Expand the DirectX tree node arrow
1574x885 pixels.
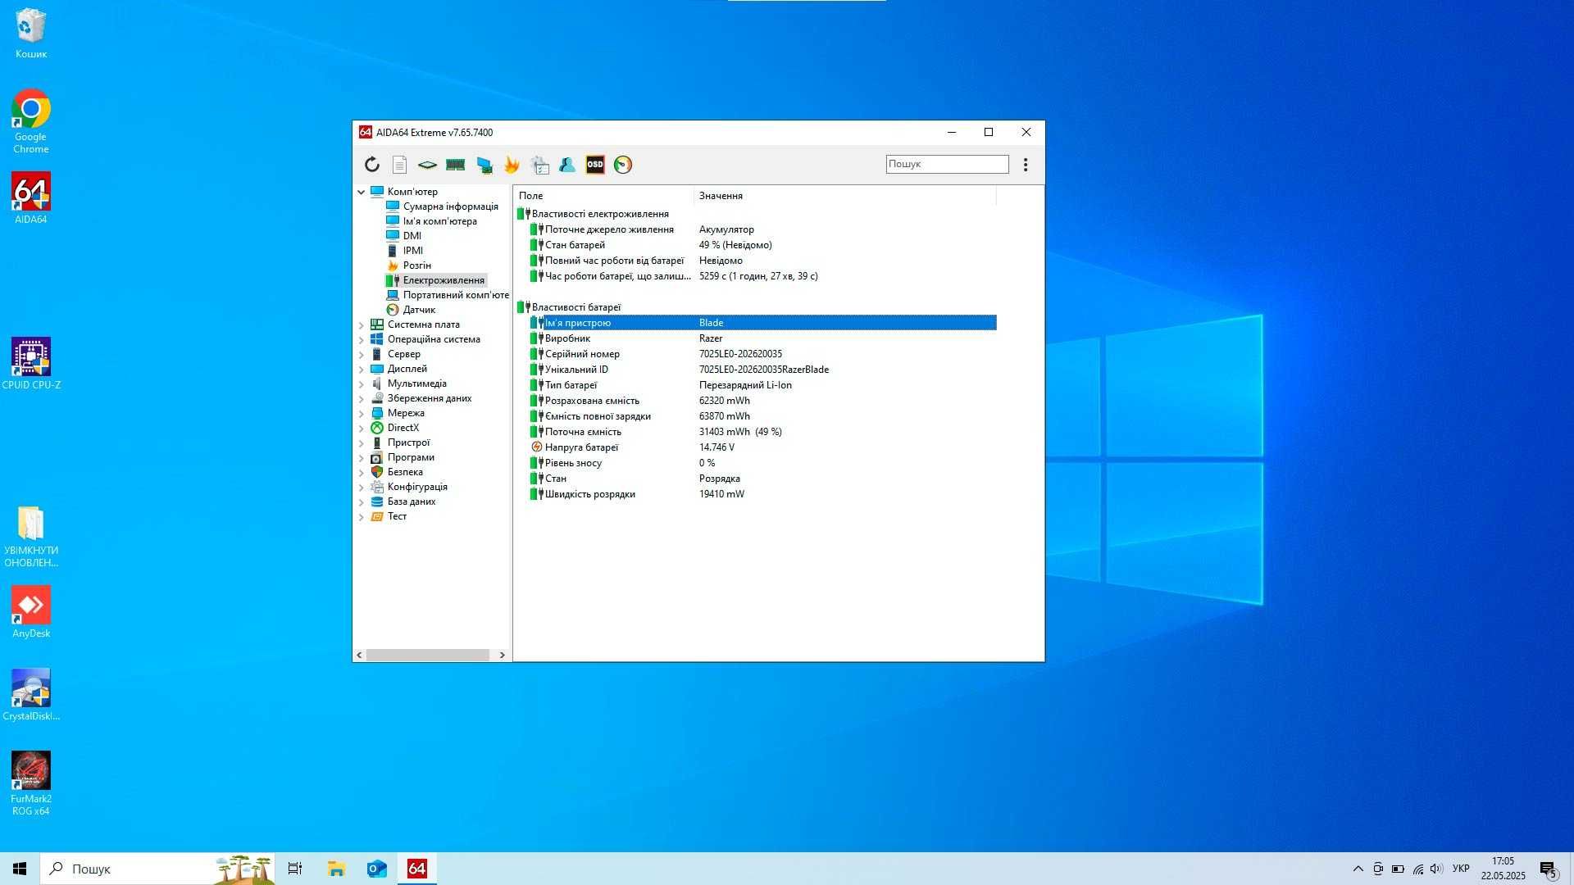point(361,428)
